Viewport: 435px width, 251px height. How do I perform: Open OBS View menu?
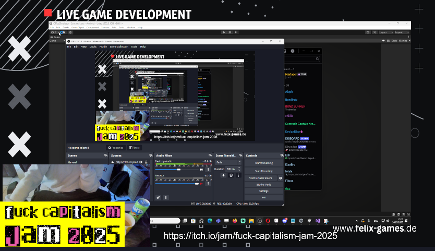pyautogui.click(x=84, y=46)
